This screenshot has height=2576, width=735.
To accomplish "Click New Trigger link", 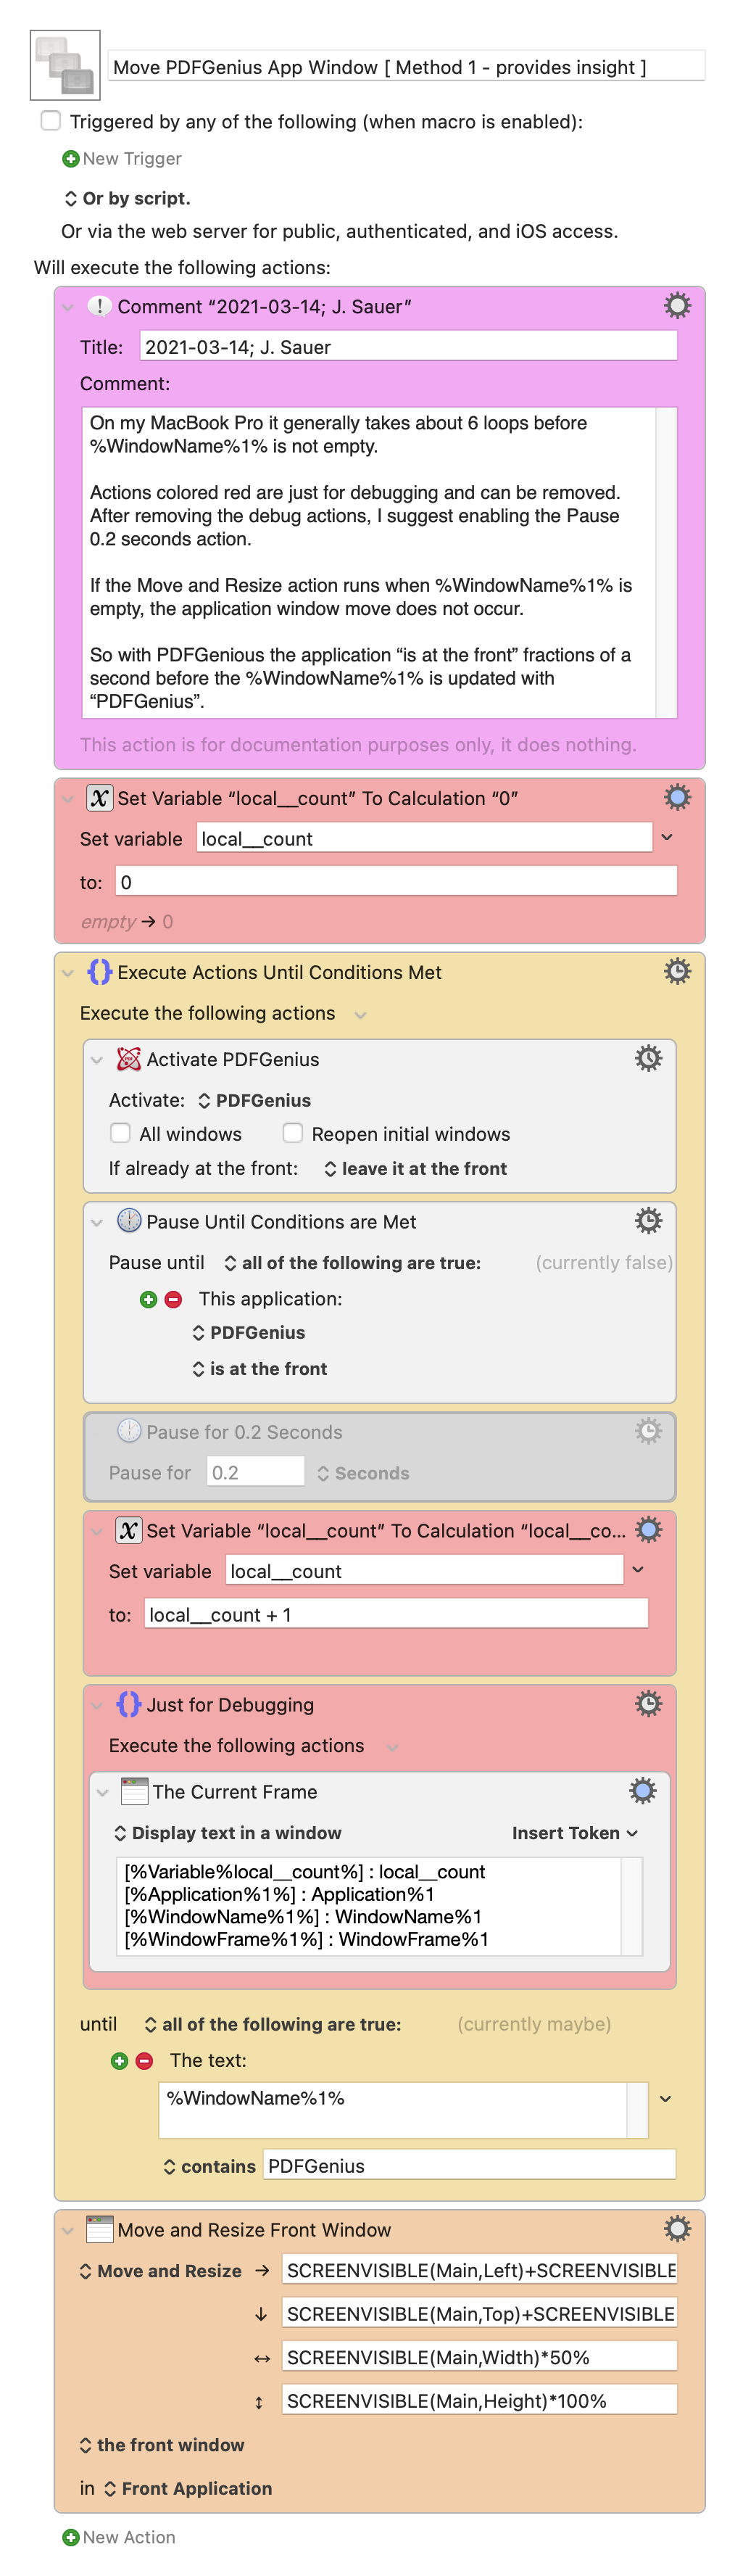I will pyautogui.click(x=122, y=158).
